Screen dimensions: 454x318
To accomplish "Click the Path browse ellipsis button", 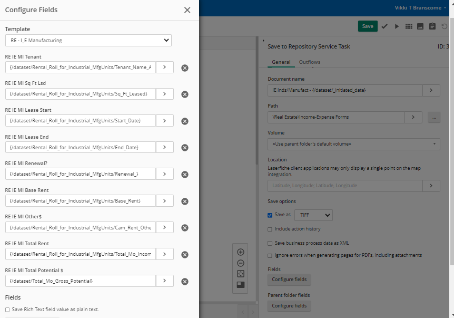I will 434,118.
